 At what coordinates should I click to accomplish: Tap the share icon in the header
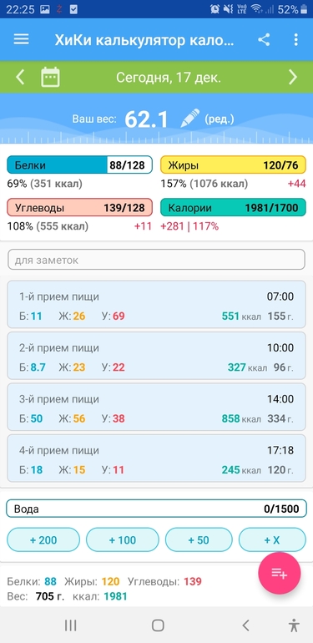pyautogui.click(x=264, y=39)
